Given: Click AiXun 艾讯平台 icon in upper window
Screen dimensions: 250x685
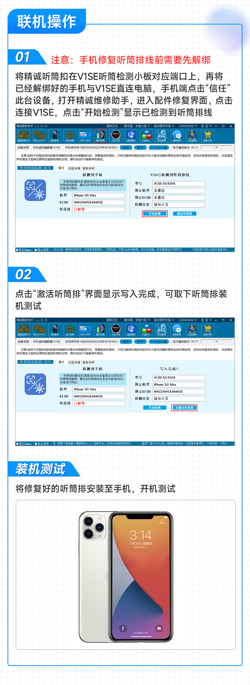Looking at the screenshot, I should pos(116,135).
